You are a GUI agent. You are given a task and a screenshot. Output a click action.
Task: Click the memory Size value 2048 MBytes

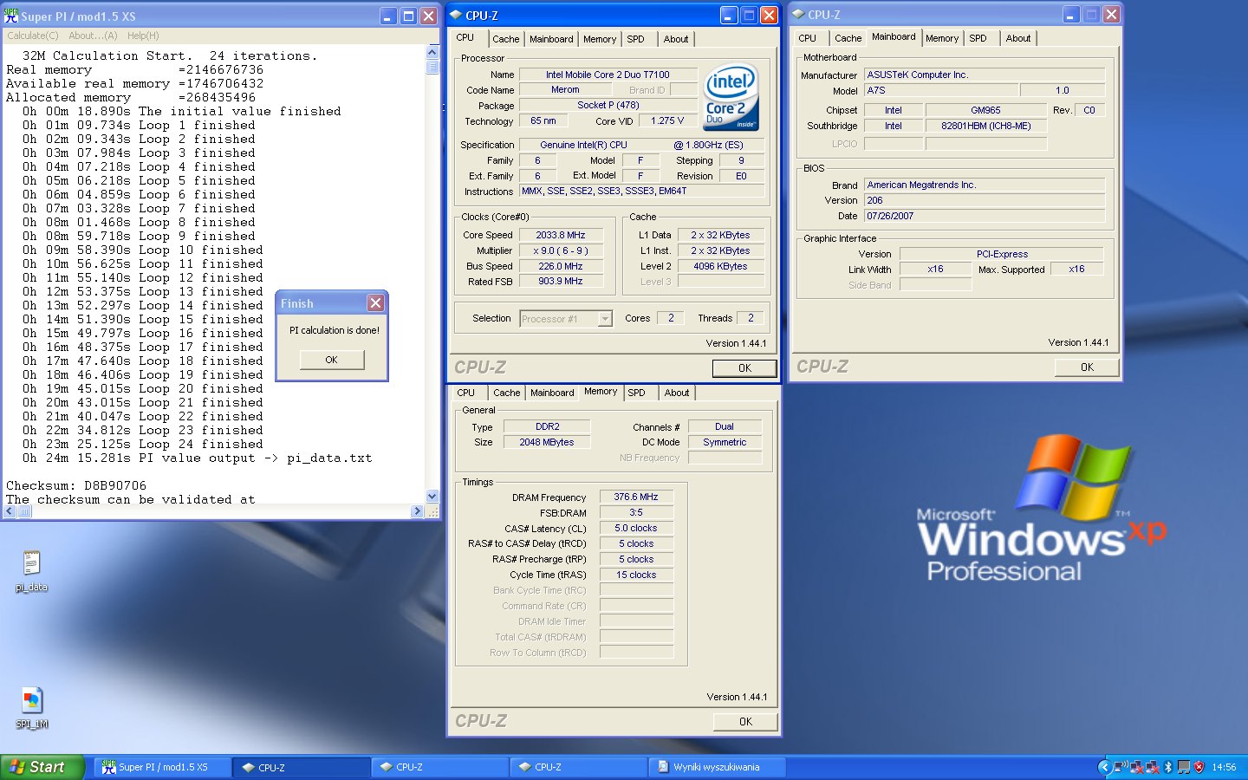click(x=547, y=442)
